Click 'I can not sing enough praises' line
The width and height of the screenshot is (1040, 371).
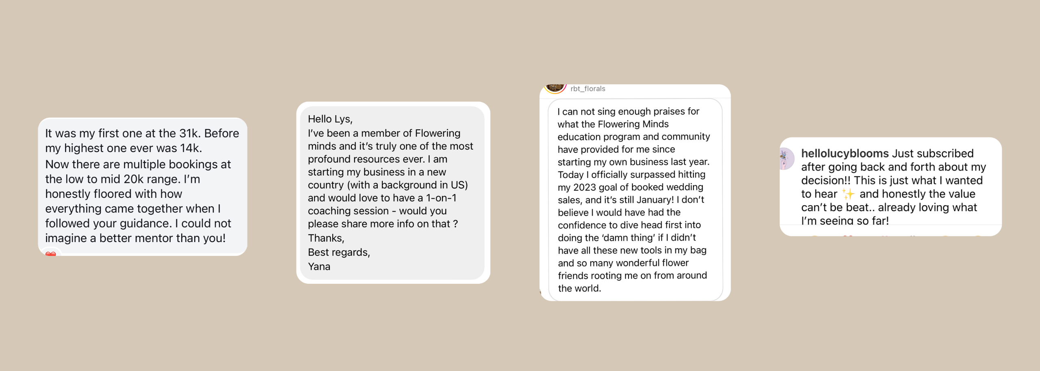coord(628,112)
